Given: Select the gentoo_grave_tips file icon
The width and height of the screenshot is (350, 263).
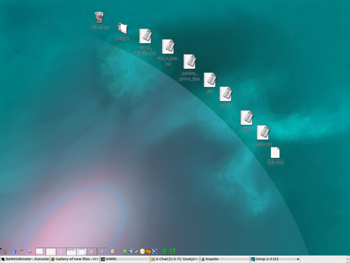Looking at the screenshot, I should (189, 62).
